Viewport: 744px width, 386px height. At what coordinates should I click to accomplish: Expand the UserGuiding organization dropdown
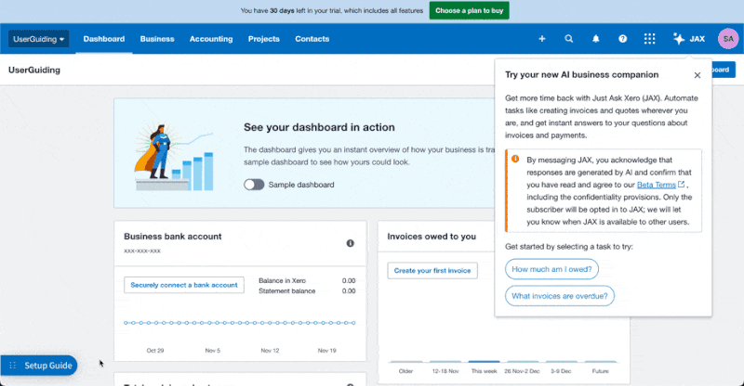coord(38,39)
